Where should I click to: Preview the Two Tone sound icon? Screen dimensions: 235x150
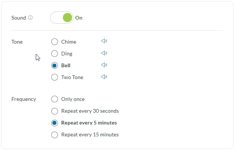[x=104, y=77]
